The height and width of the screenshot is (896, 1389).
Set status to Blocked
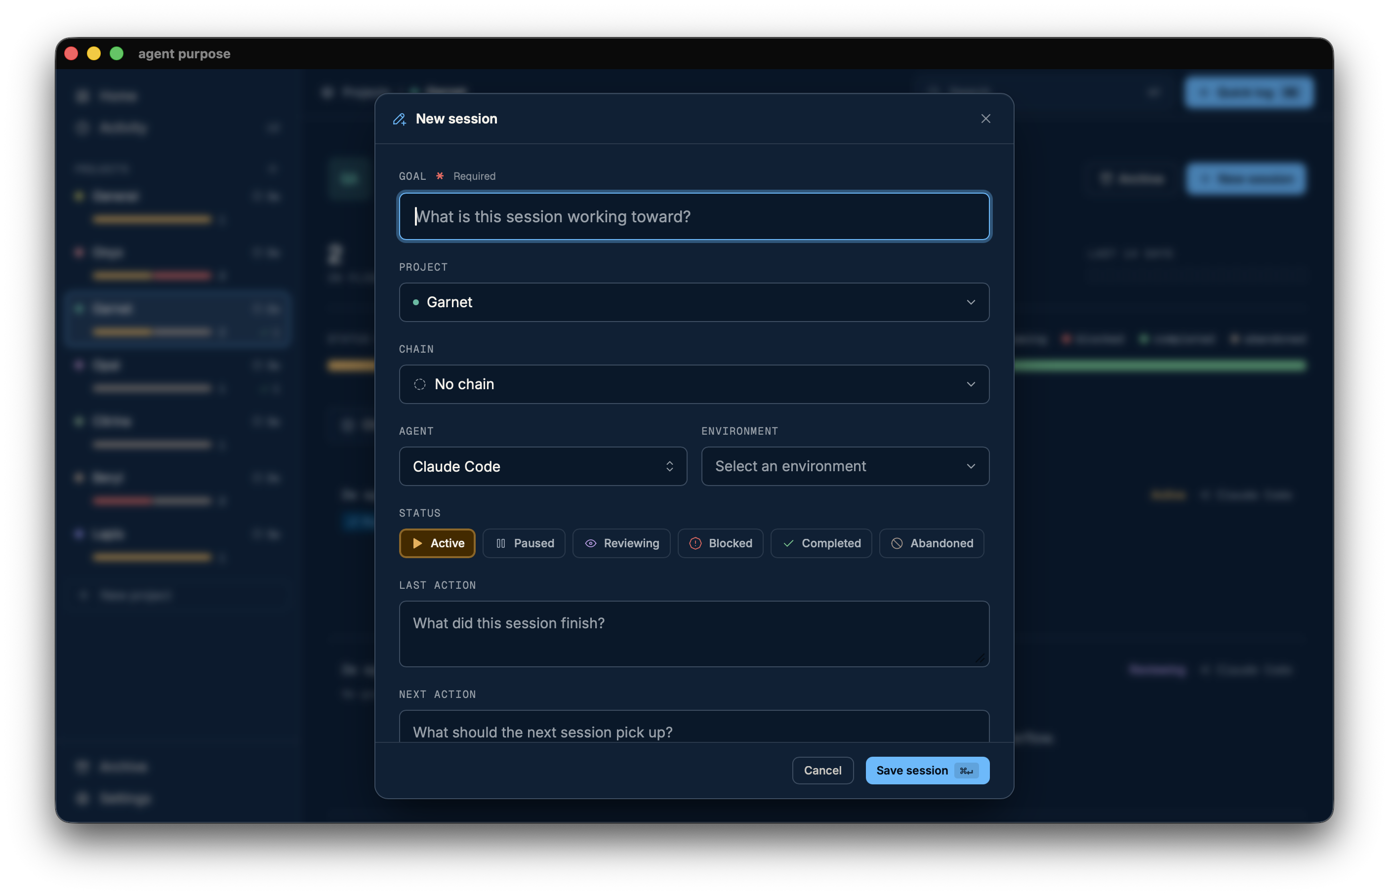720,543
